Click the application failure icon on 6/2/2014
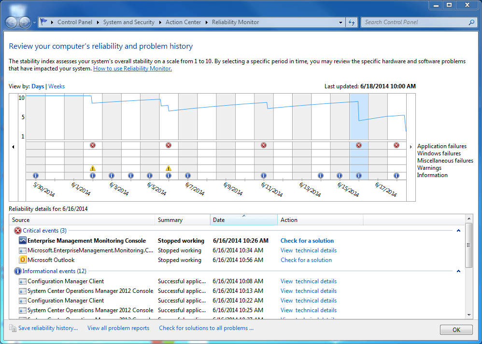The height and width of the screenshot is (344, 482). pos(93,145)
